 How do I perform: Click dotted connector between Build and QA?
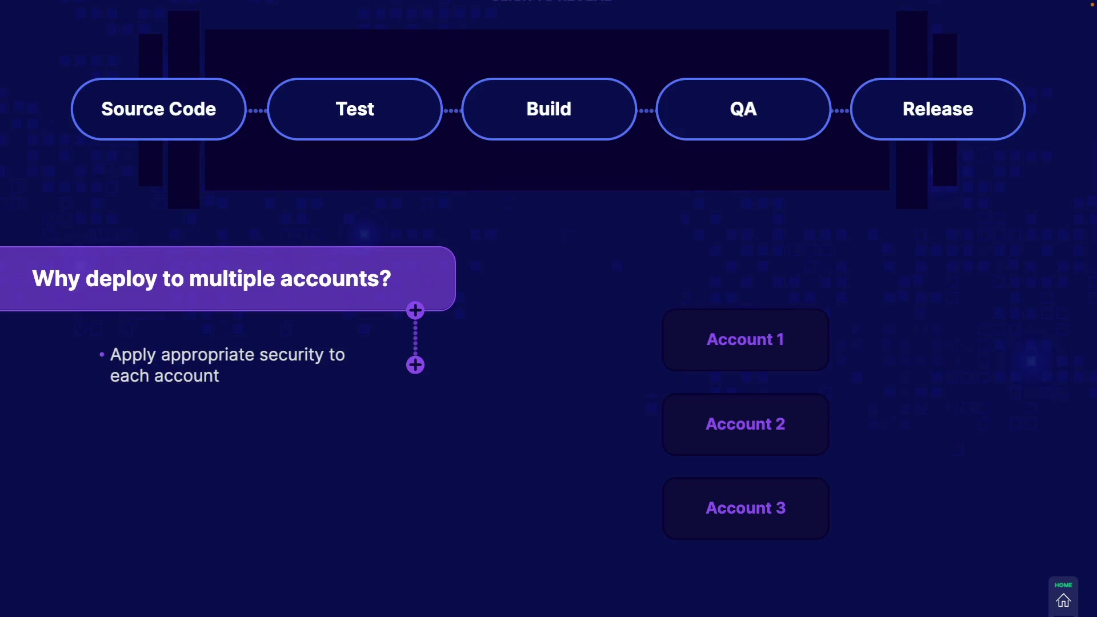[646, 111]
